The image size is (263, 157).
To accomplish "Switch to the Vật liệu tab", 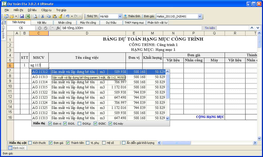I will pos(42,22).
